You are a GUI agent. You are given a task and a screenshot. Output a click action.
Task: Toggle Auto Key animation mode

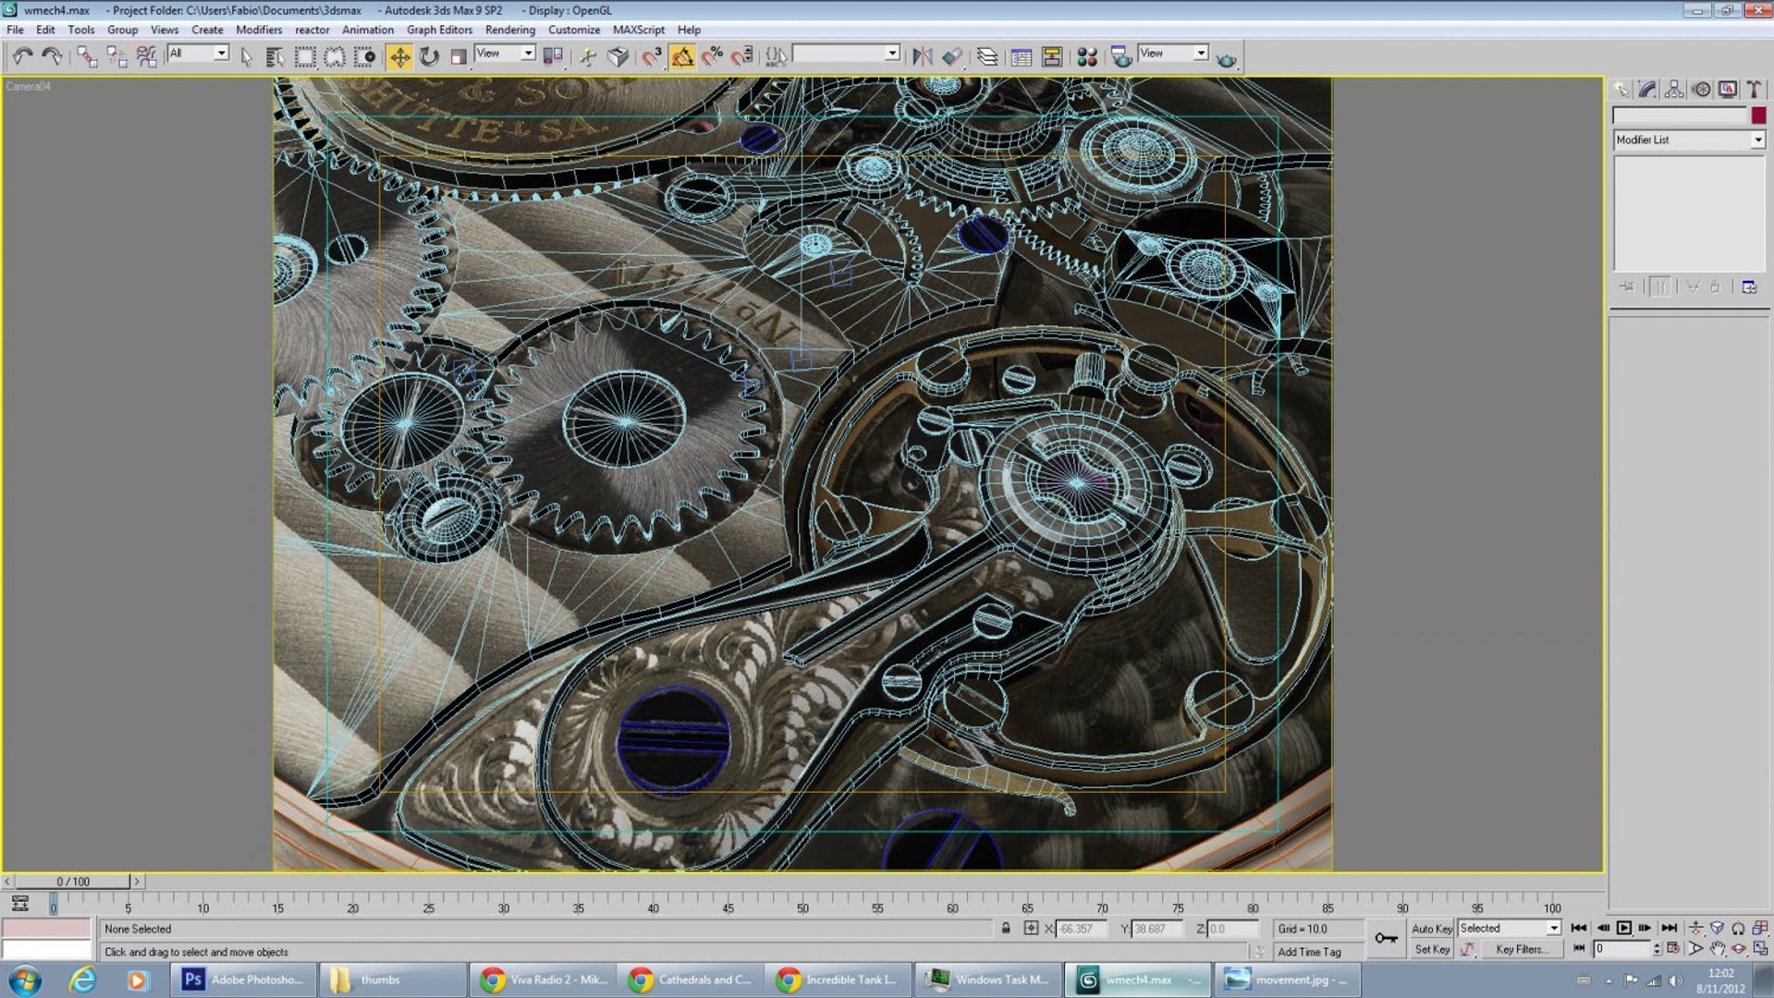[1431, 929]
